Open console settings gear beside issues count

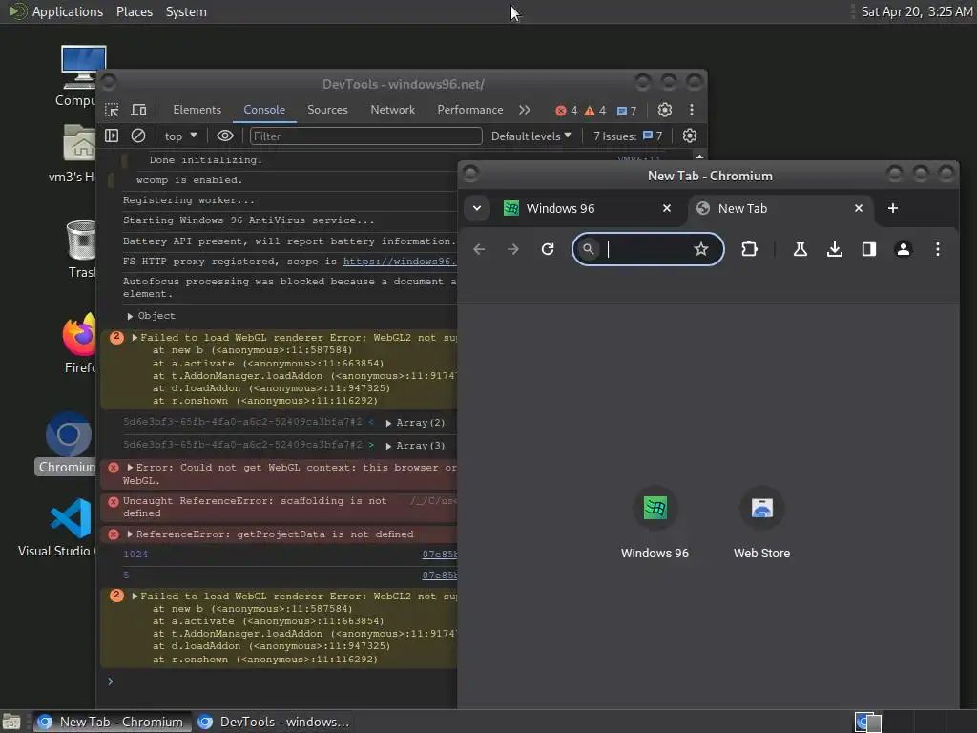point(690,136)
